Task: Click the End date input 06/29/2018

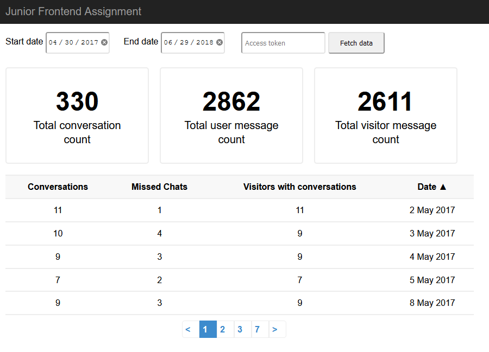Action: pyautogui.click(x=193, y=43)
